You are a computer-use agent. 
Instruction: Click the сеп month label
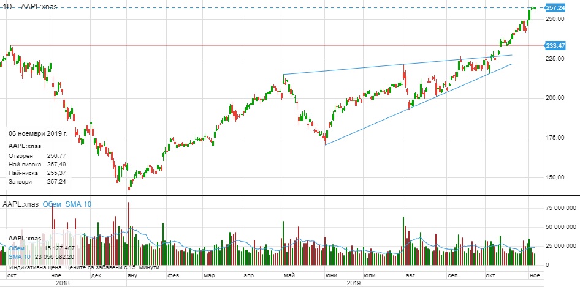coord(452,275)
